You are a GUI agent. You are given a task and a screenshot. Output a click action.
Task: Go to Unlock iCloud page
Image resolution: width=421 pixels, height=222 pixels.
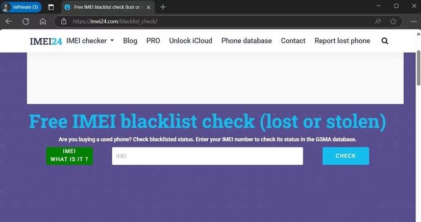click(190, 41)
